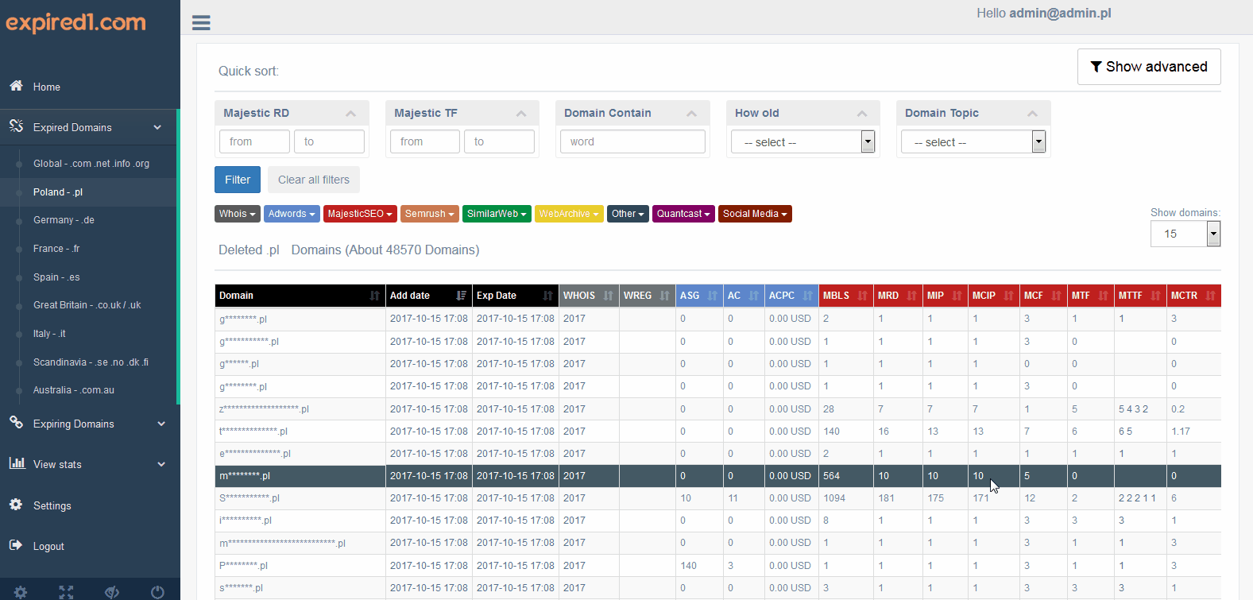
Task: Sort by Domain column arrows icon
Action: [375, 296]
